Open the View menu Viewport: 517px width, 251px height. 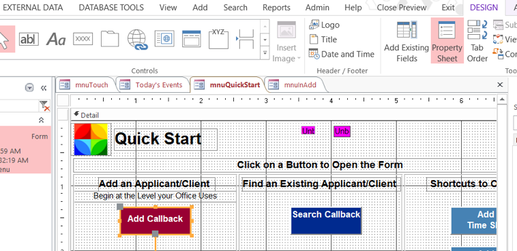pos(168,8)
